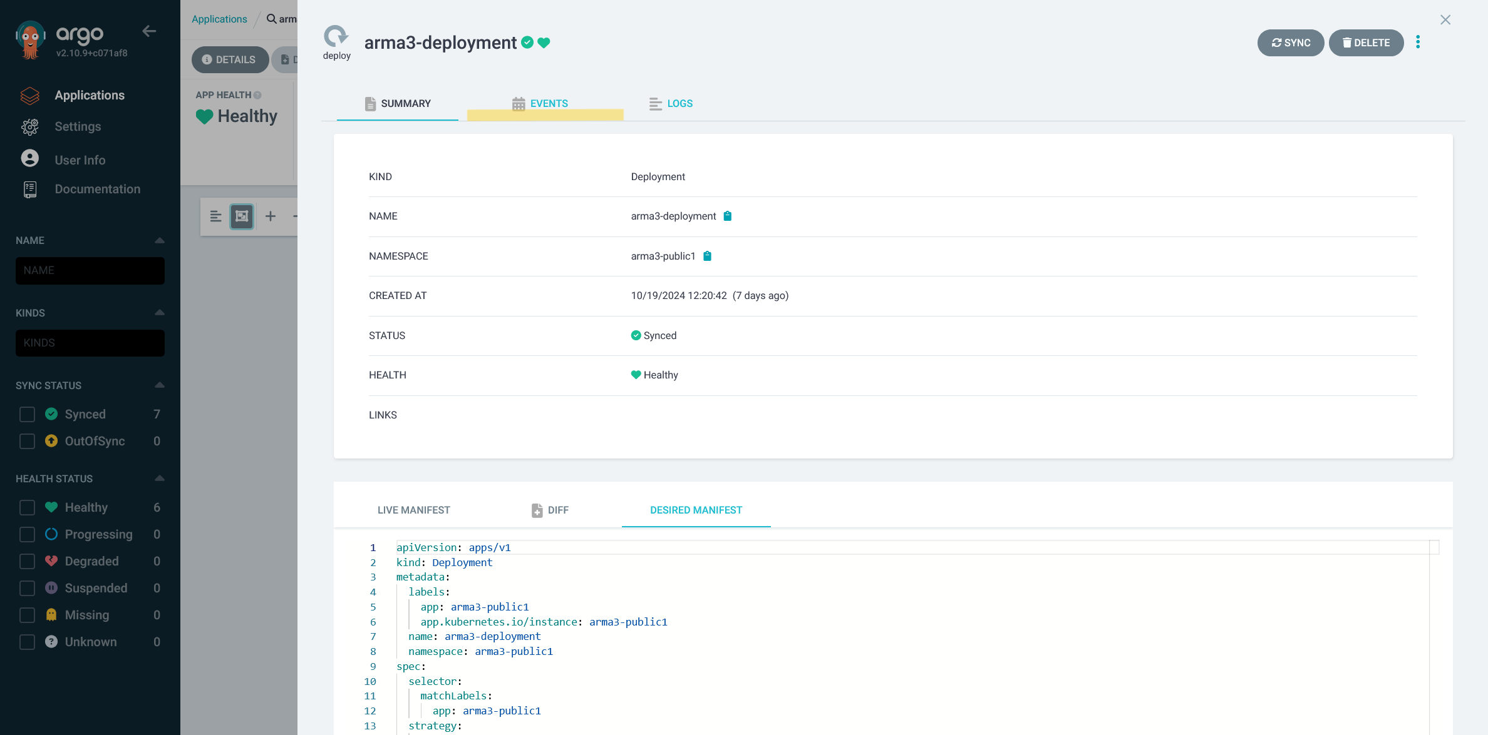Open the three-dot more actions menu
This screenshot has width=1488, height=735.
point(1418,42)
